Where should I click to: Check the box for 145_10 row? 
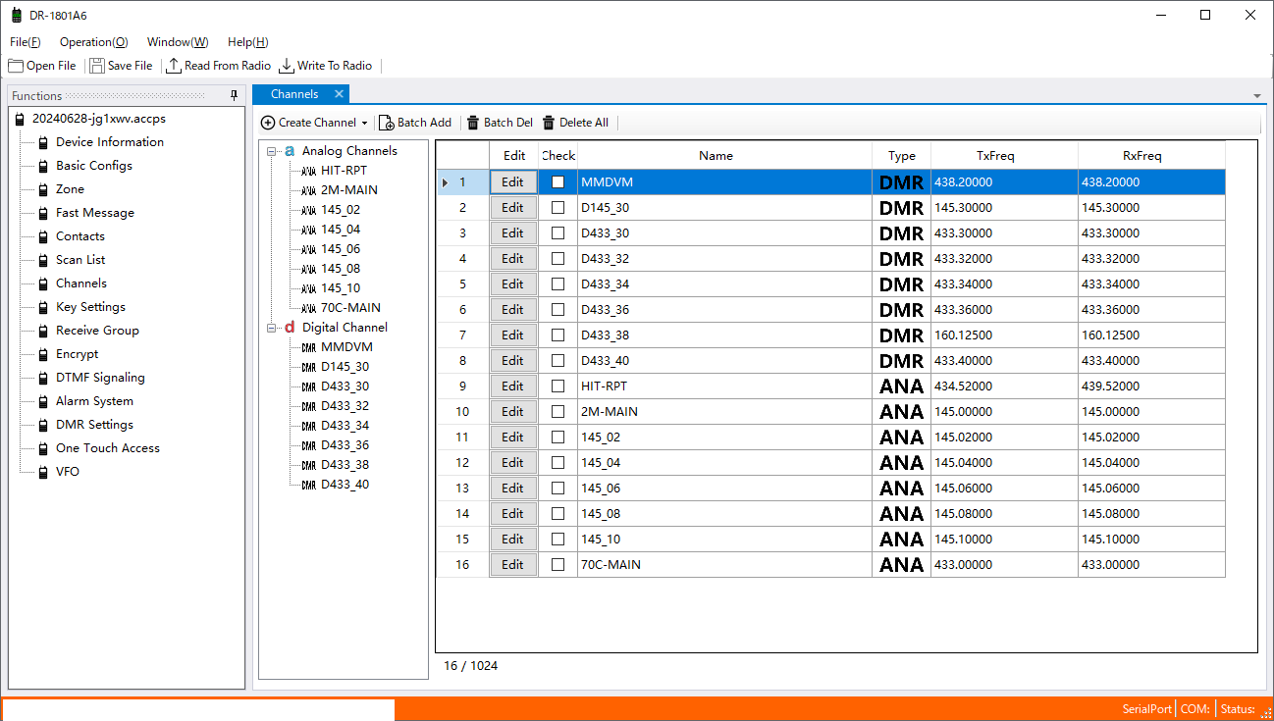(x=557, y=540)
